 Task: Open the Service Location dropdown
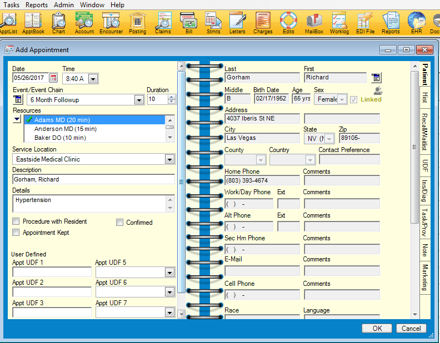[169, 159]
